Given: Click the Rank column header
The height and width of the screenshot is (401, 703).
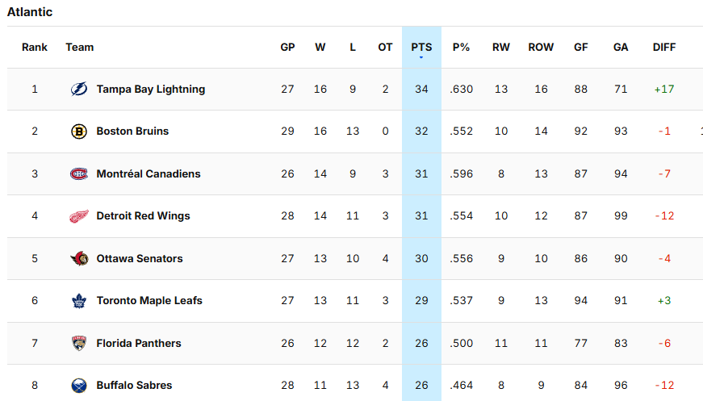Looking at the screenshot, I should [x=35, y=48].
